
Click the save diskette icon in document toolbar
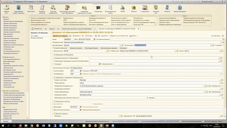pyautogui.click(x=70, y=36)
